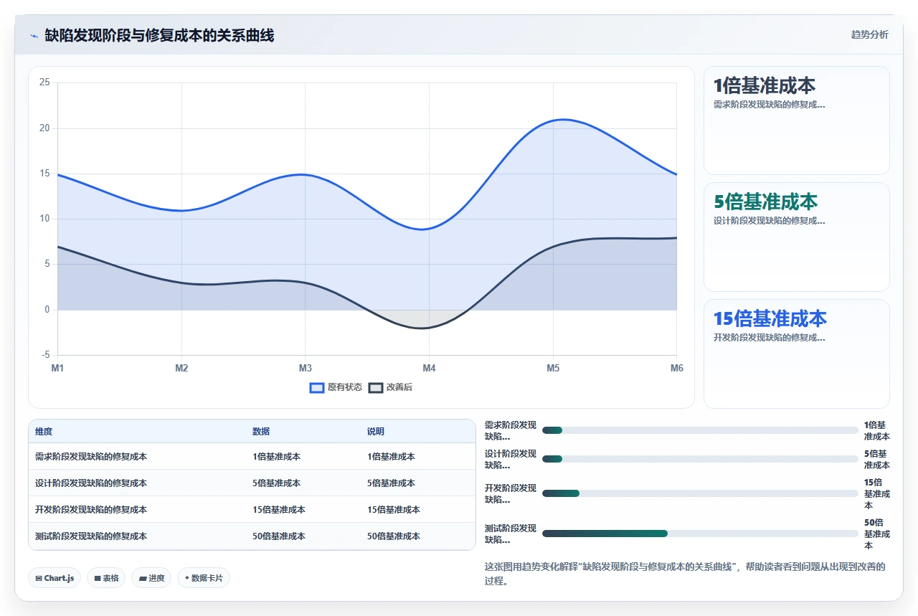Screen dimensions: 918x616
Task: Click the 进度 tag icon
Action: tap(142, 578)
